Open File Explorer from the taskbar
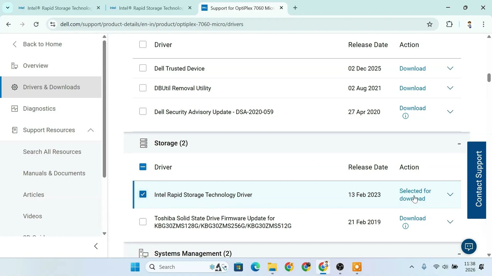 click(272, 267)
